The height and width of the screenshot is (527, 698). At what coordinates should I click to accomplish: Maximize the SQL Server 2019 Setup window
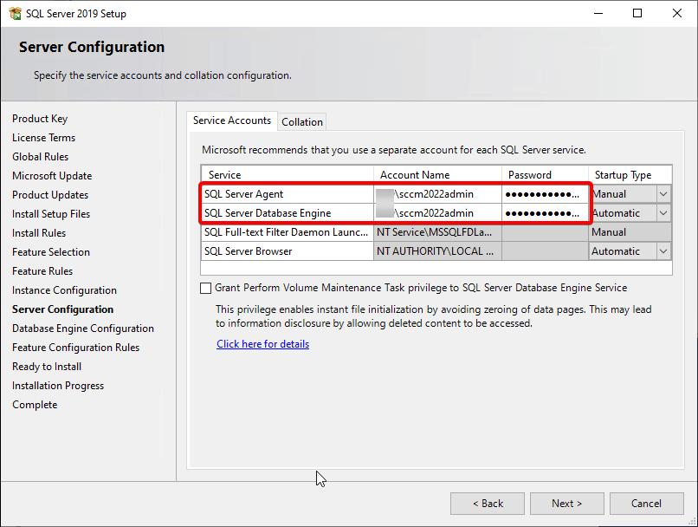[x=637, y=13]
